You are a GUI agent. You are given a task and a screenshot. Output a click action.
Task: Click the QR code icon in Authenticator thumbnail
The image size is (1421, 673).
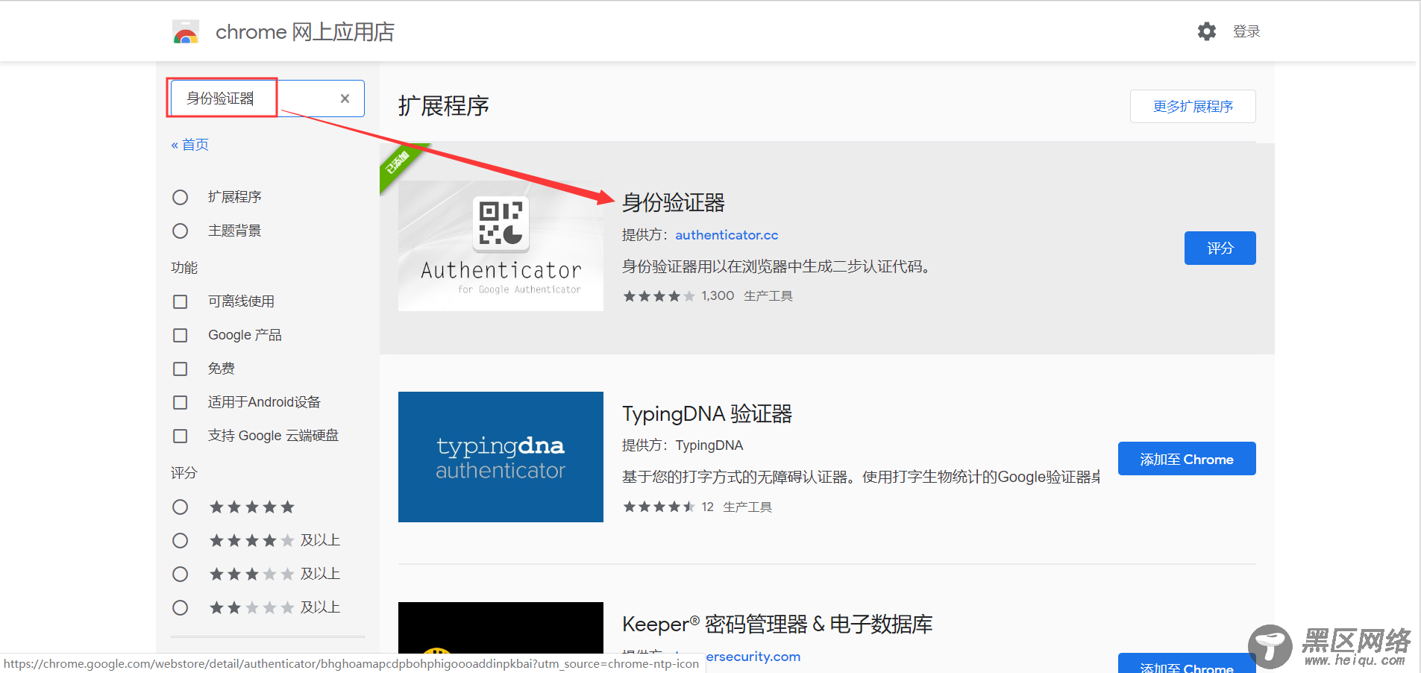click(501, 223)
